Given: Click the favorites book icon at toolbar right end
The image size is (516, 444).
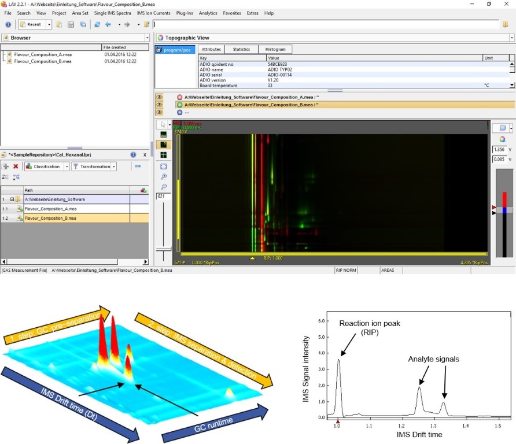Looking at the screenshot, I should pyautogui.click(x=506, y=24).
